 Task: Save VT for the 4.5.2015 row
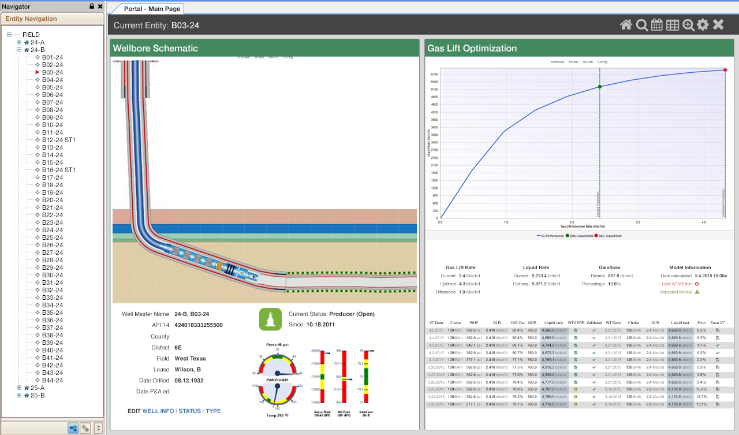tap(718, 330)
